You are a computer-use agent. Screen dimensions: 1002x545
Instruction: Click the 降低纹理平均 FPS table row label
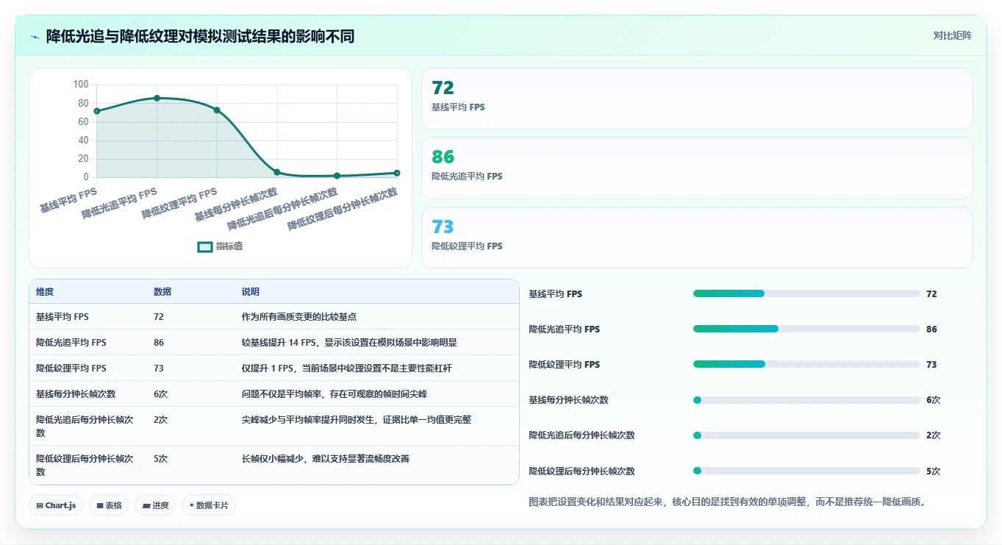pyautogui.click(x=71, y=368)
